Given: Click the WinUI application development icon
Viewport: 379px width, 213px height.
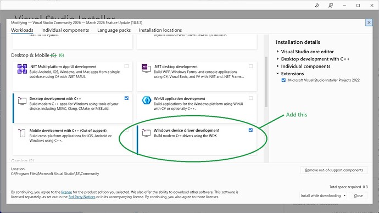Looking at the screenshot, I should pyautogui.click(x=147, y=100).
